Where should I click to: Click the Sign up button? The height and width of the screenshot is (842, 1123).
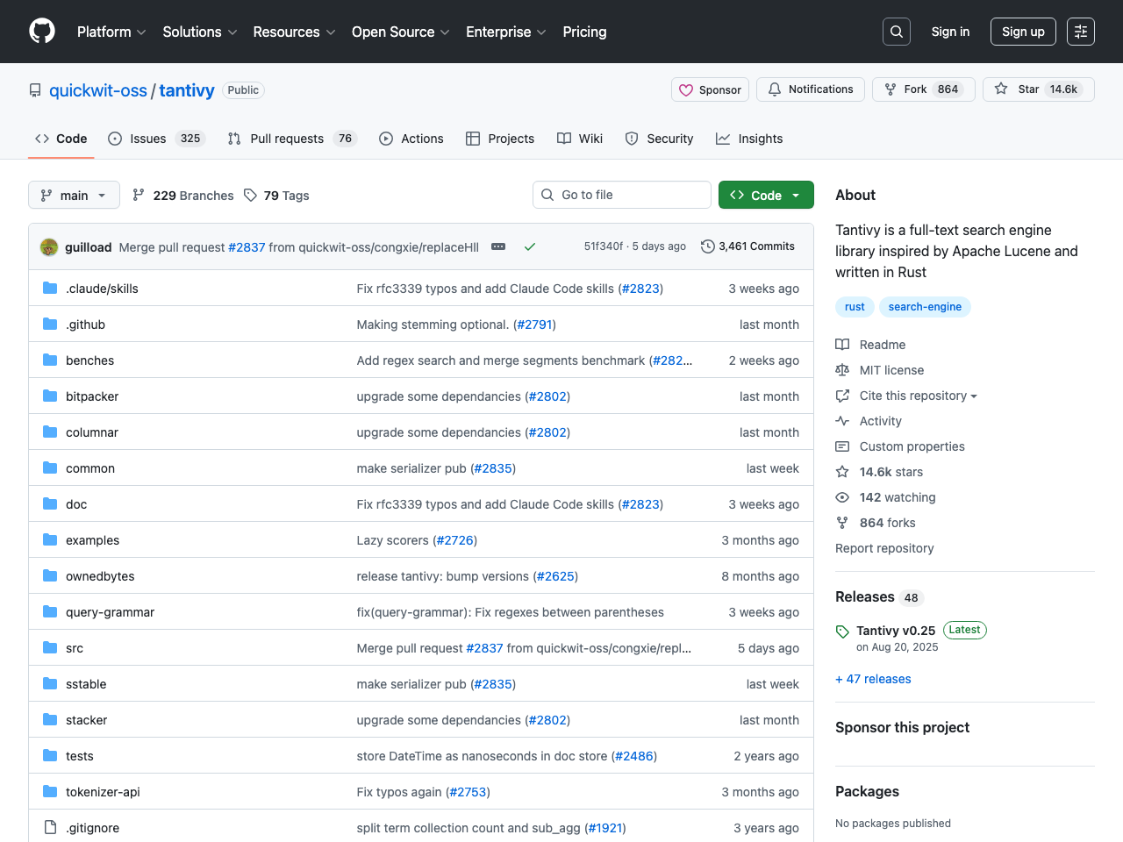pos(1022,32)
